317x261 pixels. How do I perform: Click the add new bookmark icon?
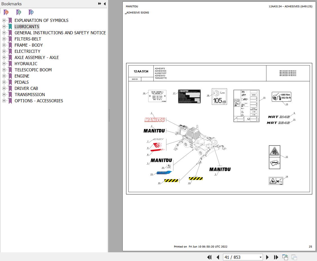pyautogui.click(x=19, y=12)
